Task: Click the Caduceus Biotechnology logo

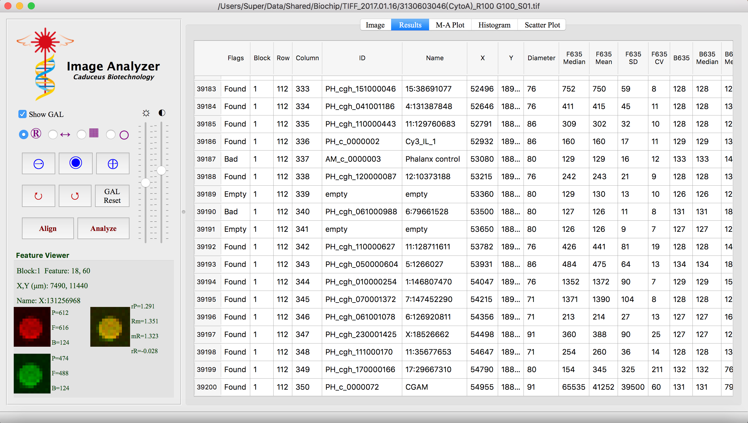Action: tap(45, 64)
